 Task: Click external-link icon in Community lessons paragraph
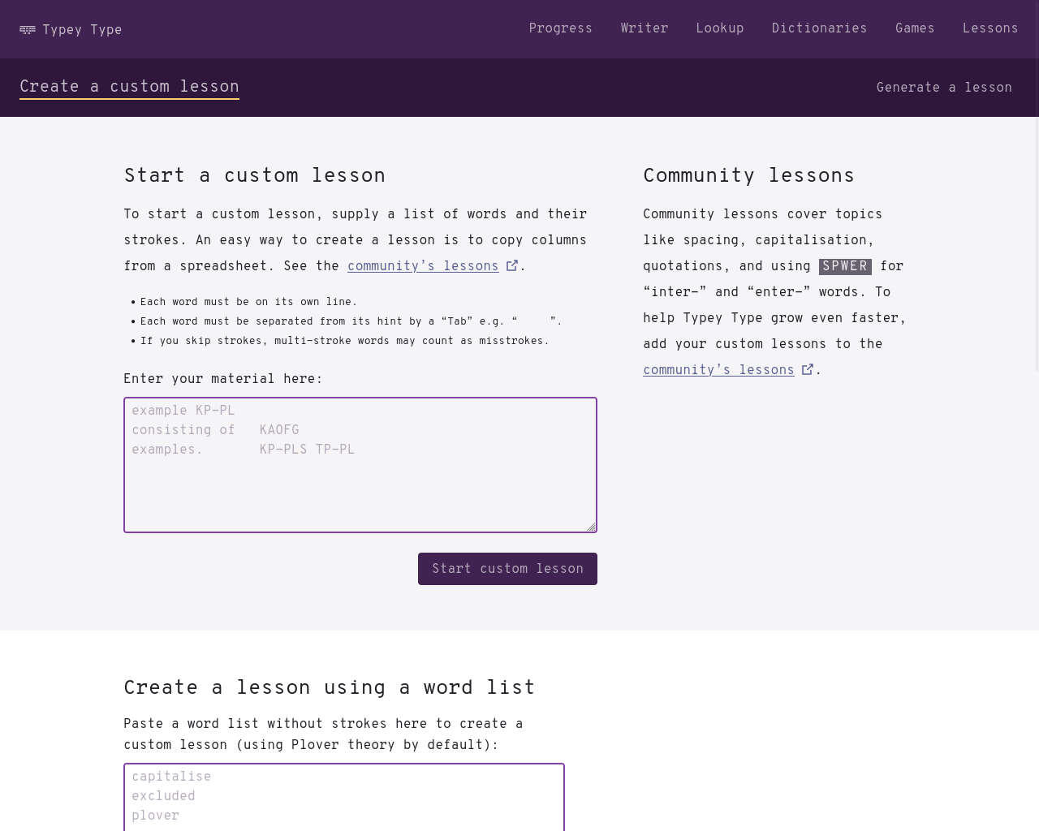tap(808, 369)
